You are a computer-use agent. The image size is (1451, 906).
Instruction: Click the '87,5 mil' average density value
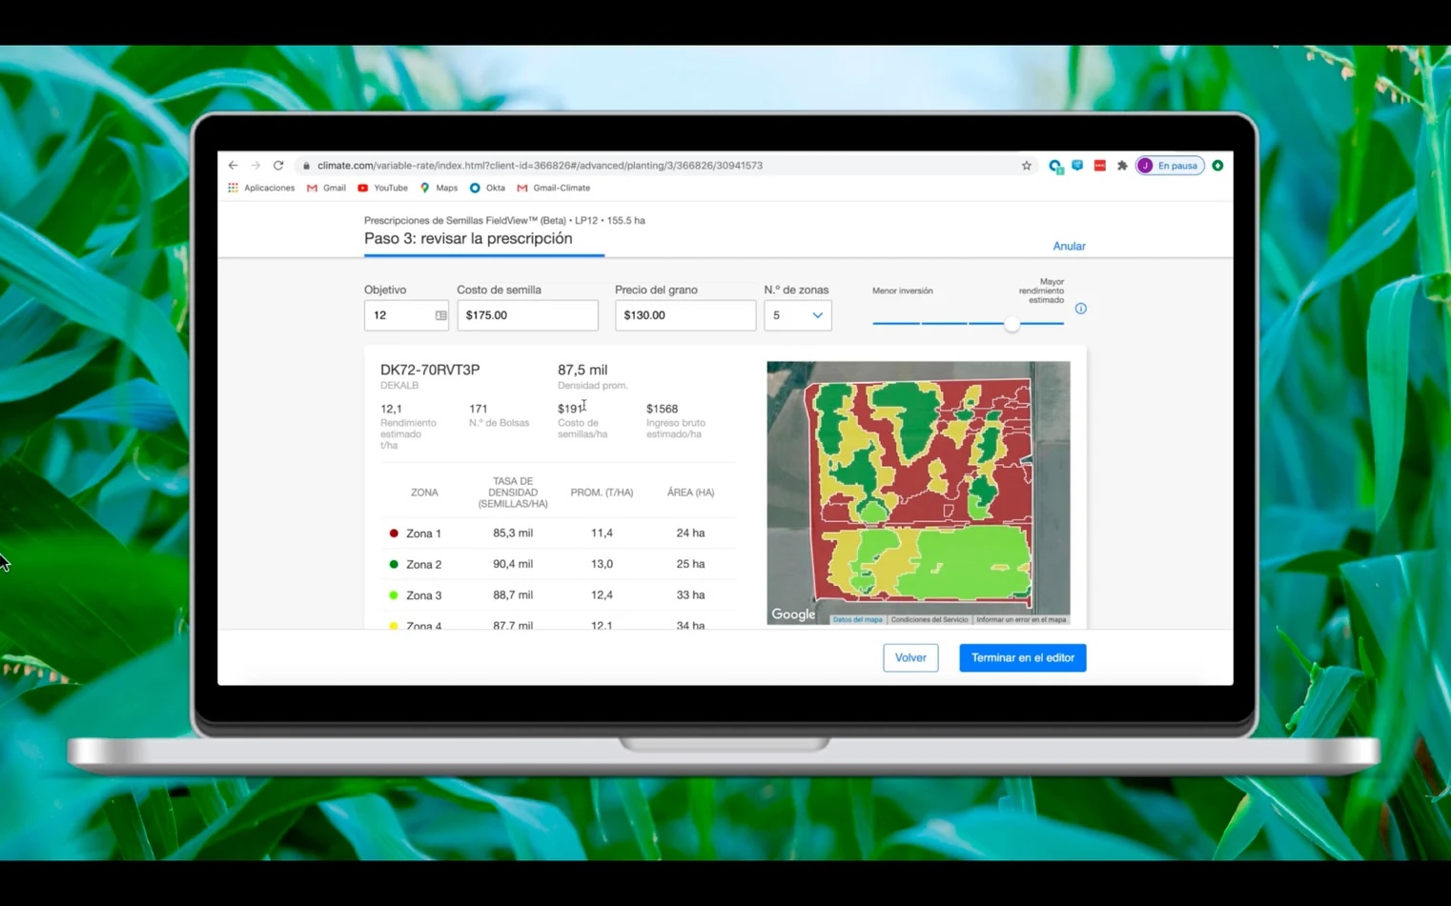point(582,370)
